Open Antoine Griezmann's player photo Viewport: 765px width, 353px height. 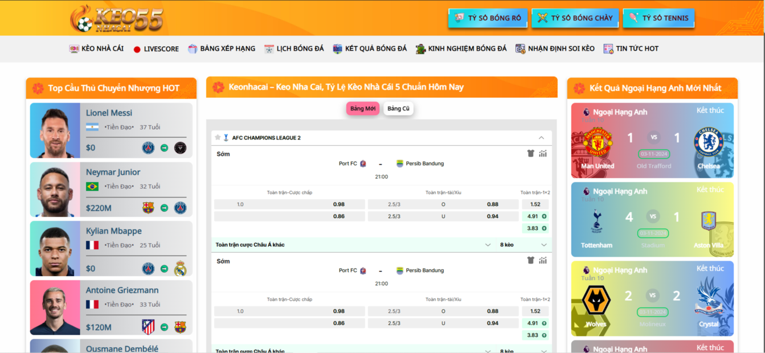coord(55,308)
